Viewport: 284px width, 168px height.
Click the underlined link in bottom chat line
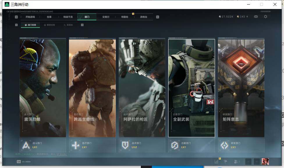62,154
